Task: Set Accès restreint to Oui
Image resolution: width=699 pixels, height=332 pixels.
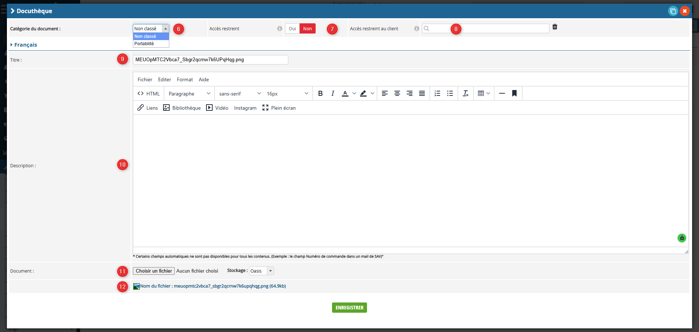Action: (292, 28)
